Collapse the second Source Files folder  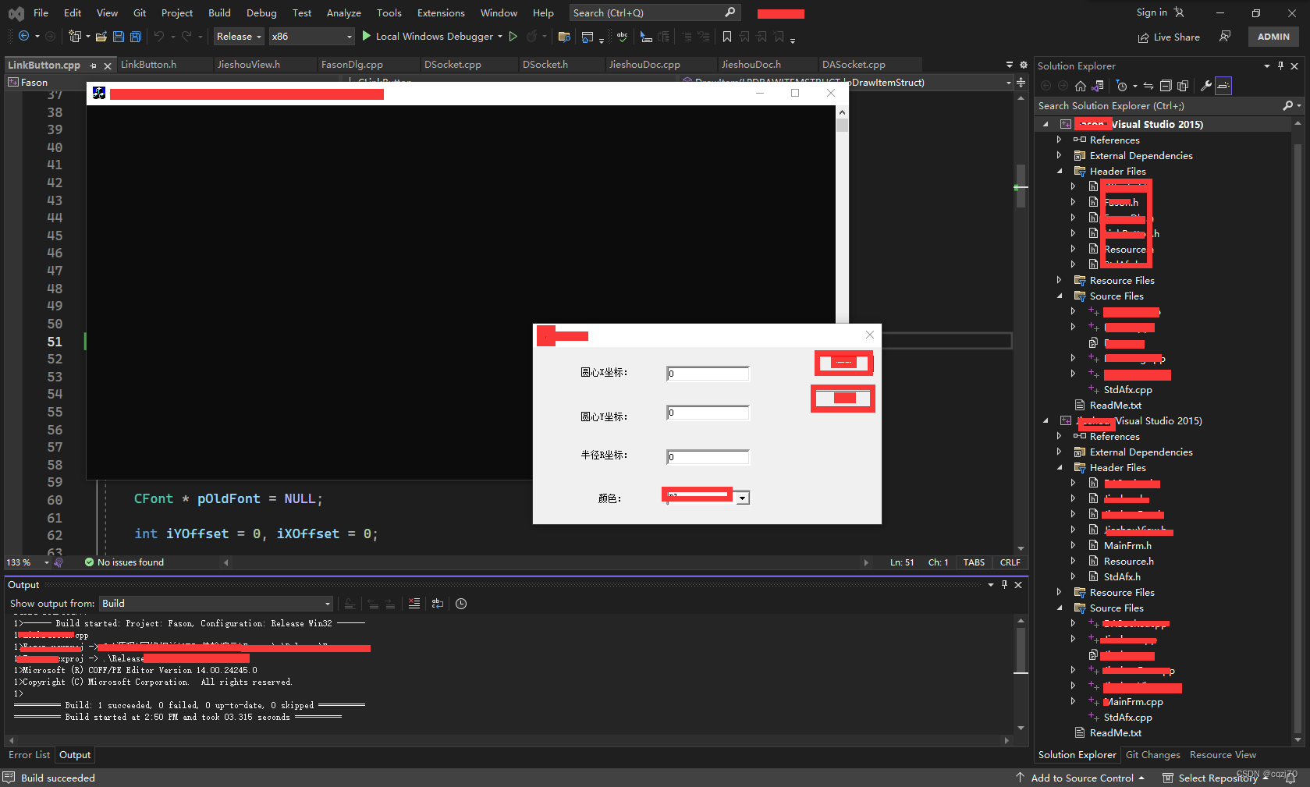[x=1059, y=608]
